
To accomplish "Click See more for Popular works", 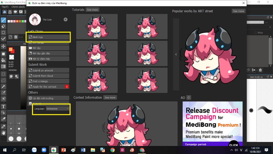I will 238,11.
